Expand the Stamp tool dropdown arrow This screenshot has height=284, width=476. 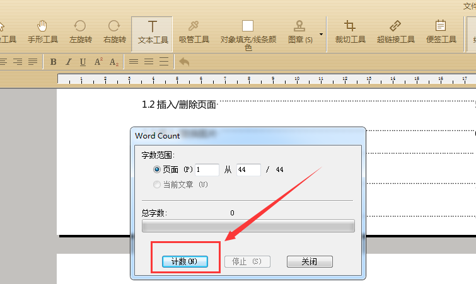(321, 34)
